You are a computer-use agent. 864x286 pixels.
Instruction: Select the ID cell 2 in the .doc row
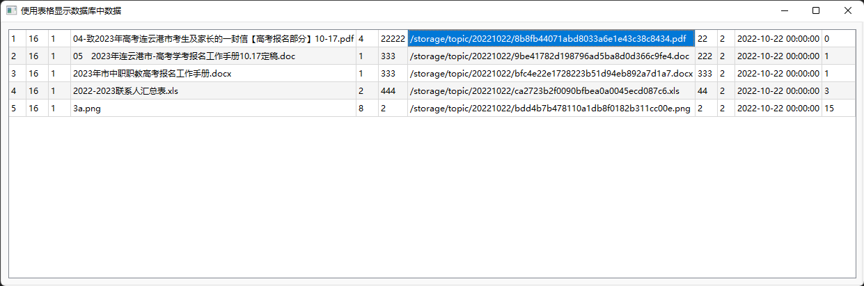click(17, 56)
